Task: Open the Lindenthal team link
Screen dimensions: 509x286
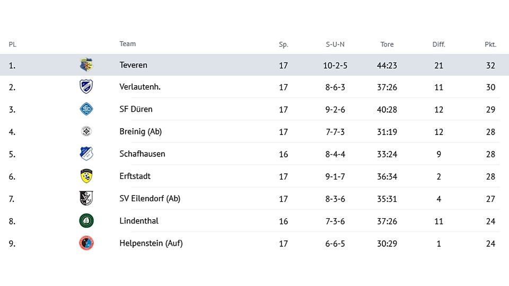Action: coord(139,221)
